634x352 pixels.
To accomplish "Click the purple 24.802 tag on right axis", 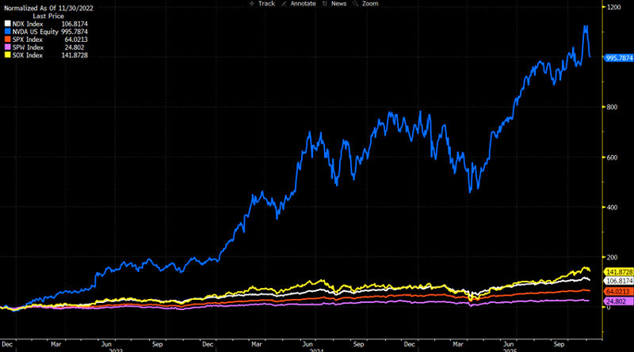I will click(616, 301).
